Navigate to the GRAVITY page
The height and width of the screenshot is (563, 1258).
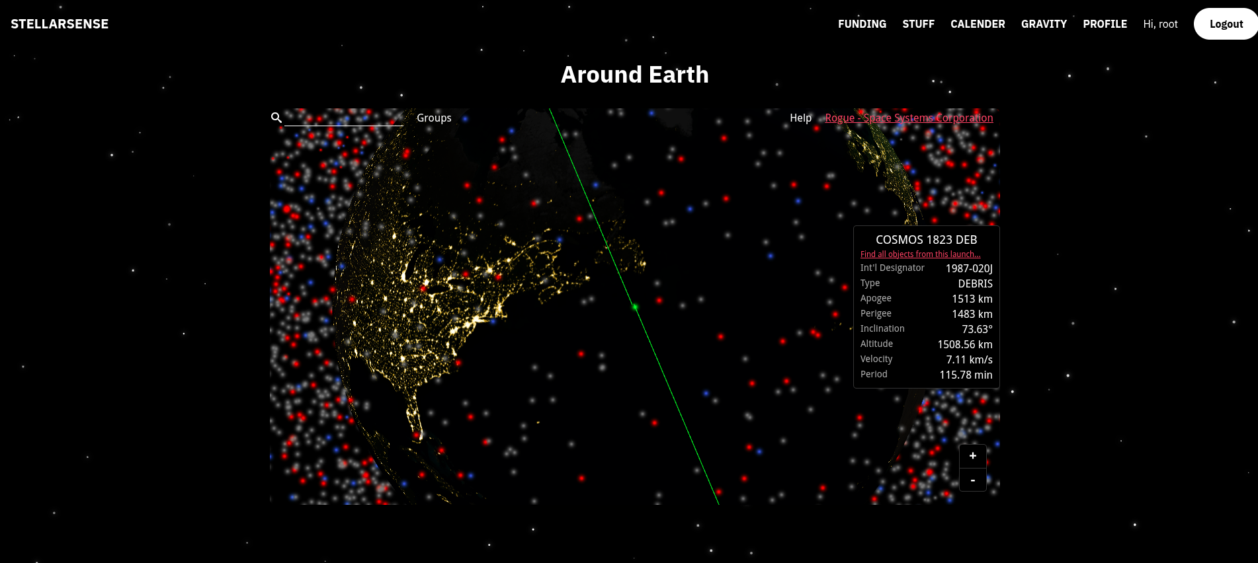tap(1044, 24)
